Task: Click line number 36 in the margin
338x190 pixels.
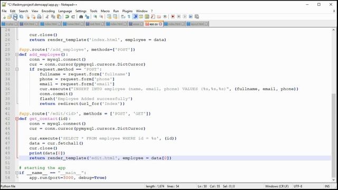Action: (x=7, y=89)
